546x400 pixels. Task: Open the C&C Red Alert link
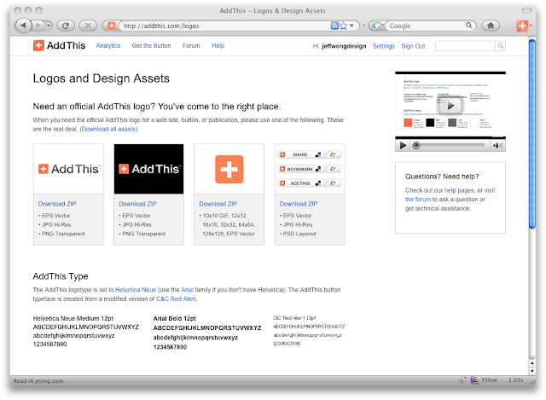tap(176, 299)
